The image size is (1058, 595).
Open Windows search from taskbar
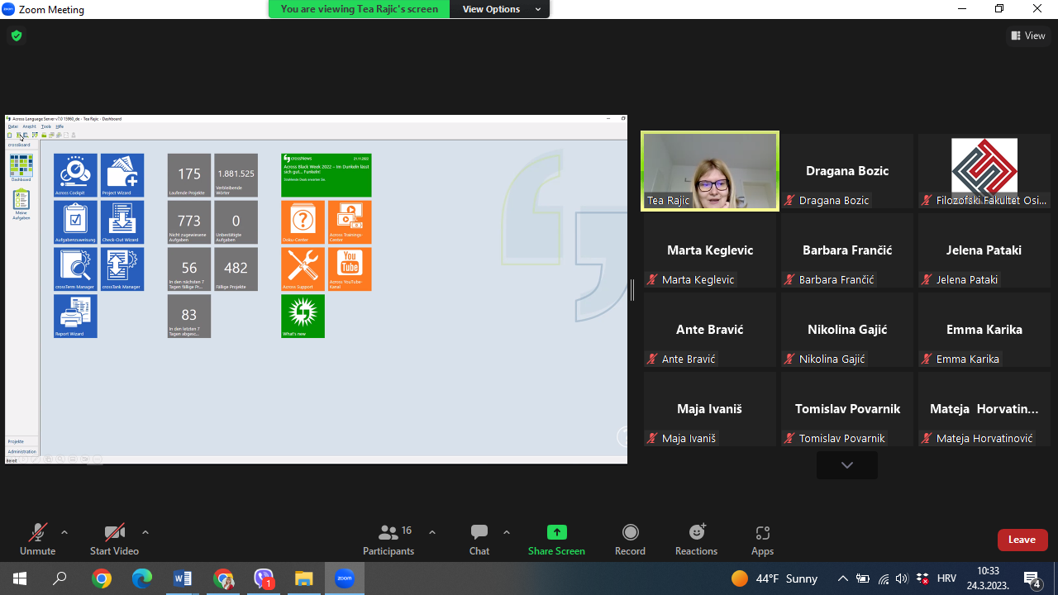[60, 578]
